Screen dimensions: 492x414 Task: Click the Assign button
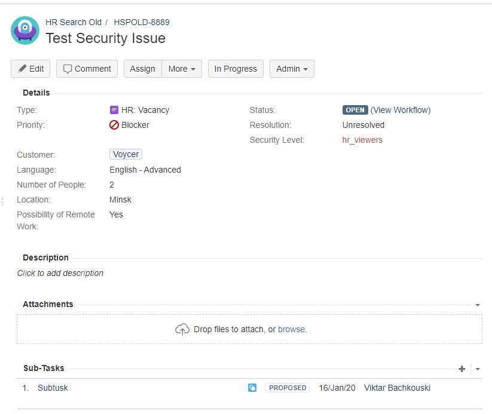tap(142, 68)
